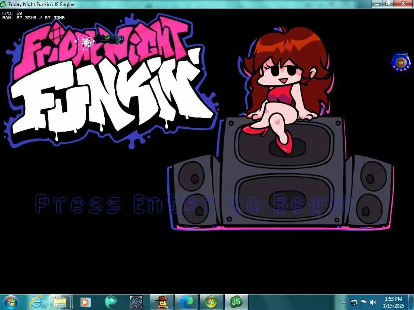The height and width of the screenshot is (310, 414).
Task: Open the Windows Start menu orb
Action: pos(11,302)
